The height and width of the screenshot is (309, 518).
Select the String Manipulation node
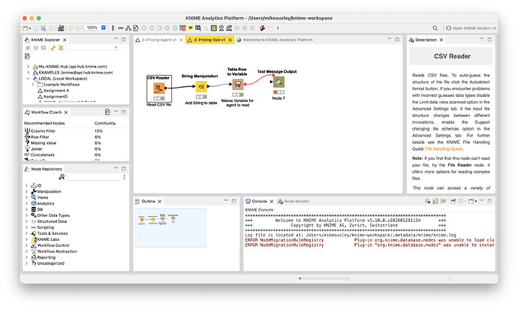pos(200,86)
